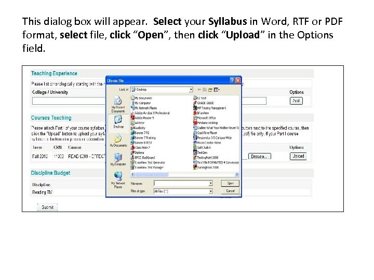Select the Banner 7 Training shortcut

click(143, 137)
